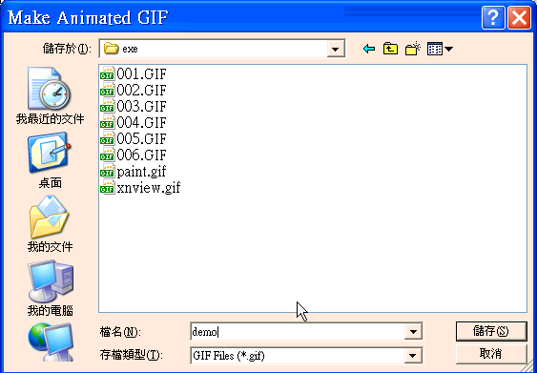Select the file name 006.GIF

[x=141, y=155]
